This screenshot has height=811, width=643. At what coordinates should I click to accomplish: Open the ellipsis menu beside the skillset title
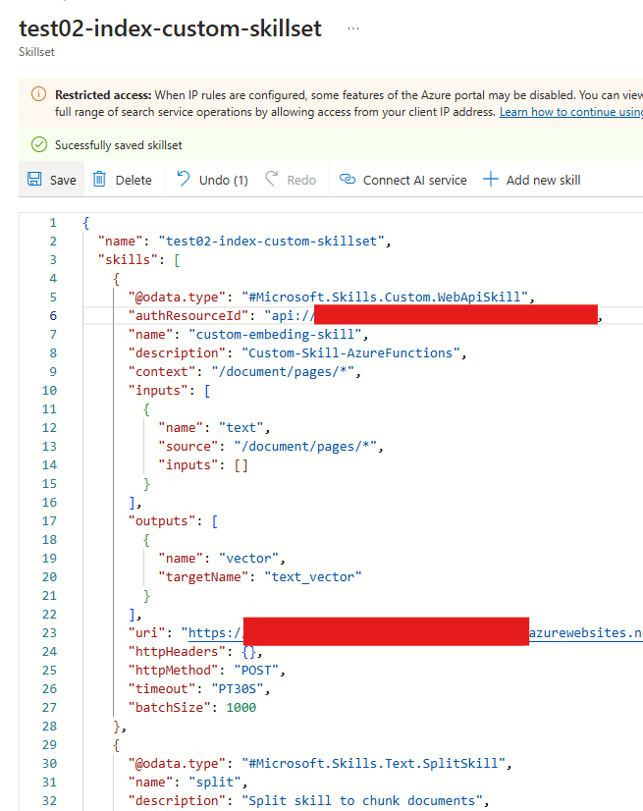tap(352, 27)
